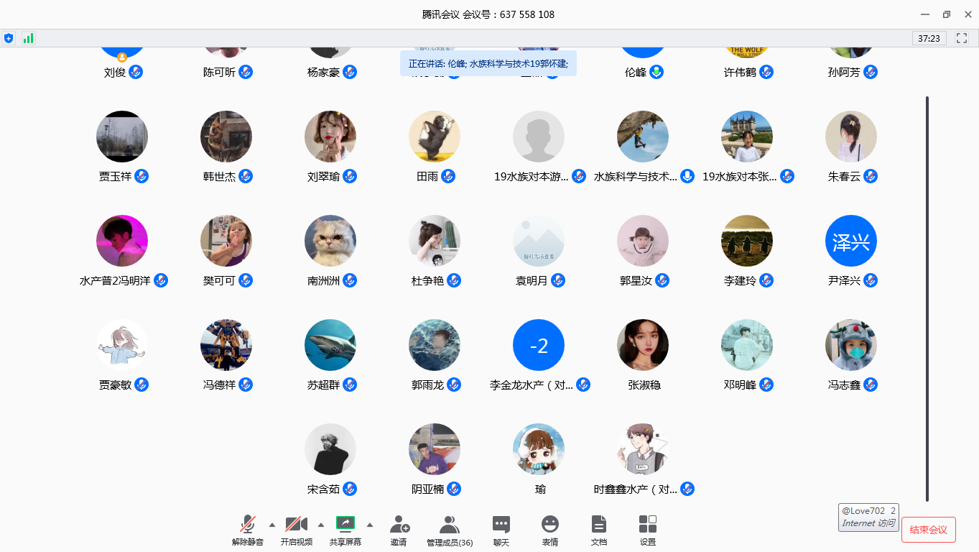Screen dimensions: 979x552
Task: Expand share options arrow beside 共享屏幕
Action: (x=370, y=524)
